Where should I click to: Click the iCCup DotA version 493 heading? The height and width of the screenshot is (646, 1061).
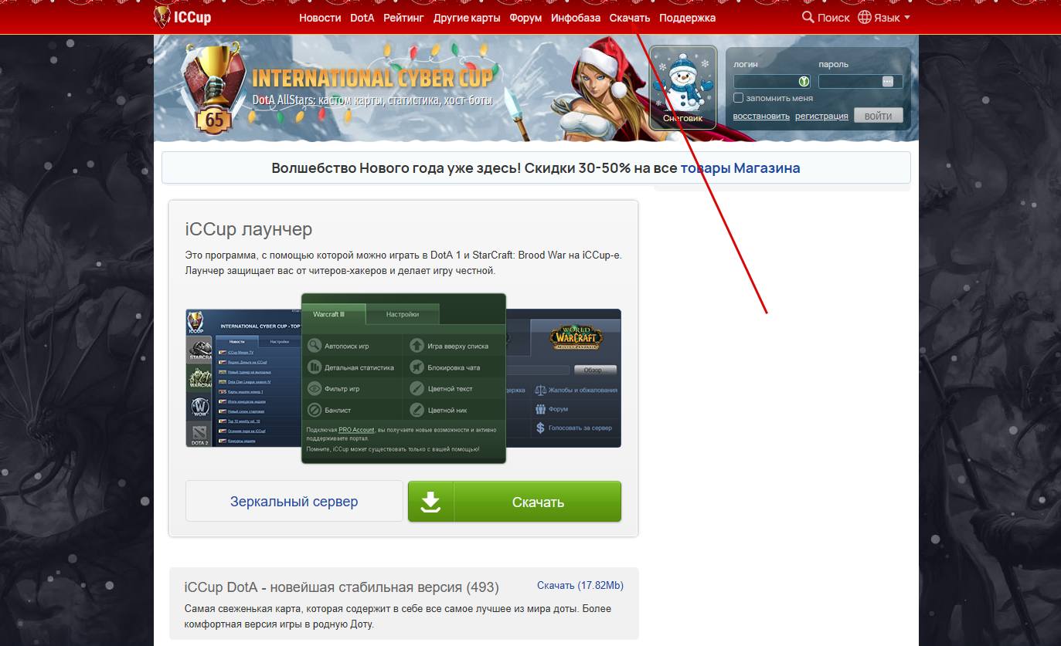pos(342,587)
